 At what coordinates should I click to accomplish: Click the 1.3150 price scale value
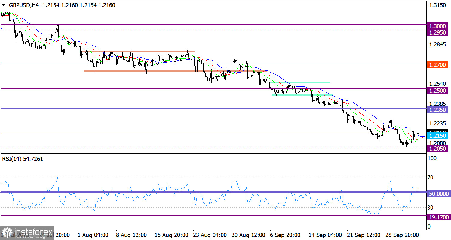[x=437, y=5]
